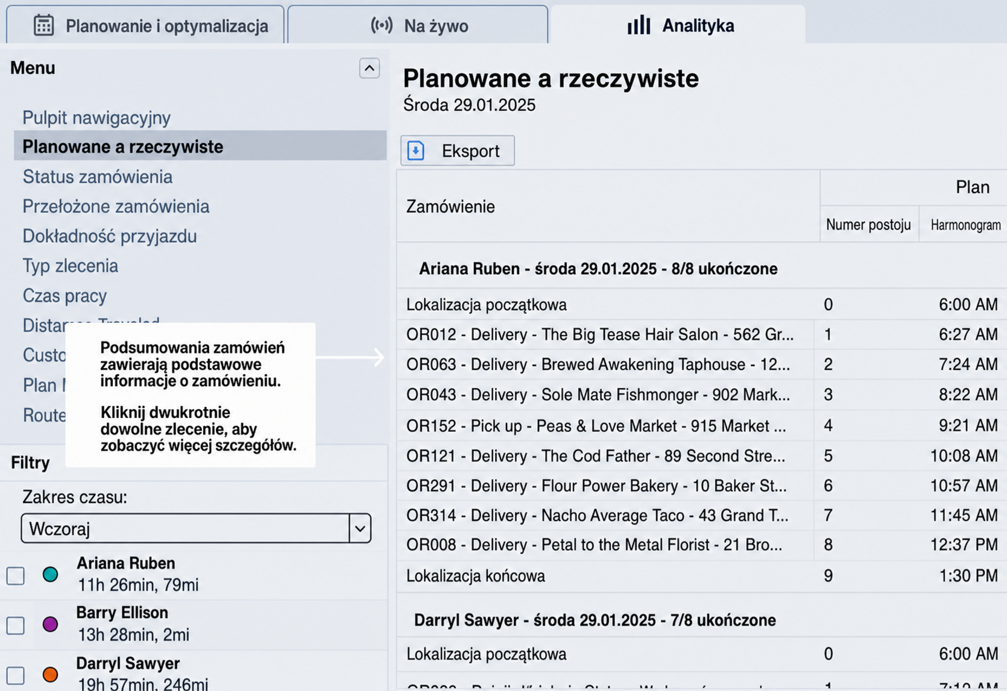The image size is (1007, 691).
Task: Select Planowane a rzeczywiste menu item
Action: [200, 146]
